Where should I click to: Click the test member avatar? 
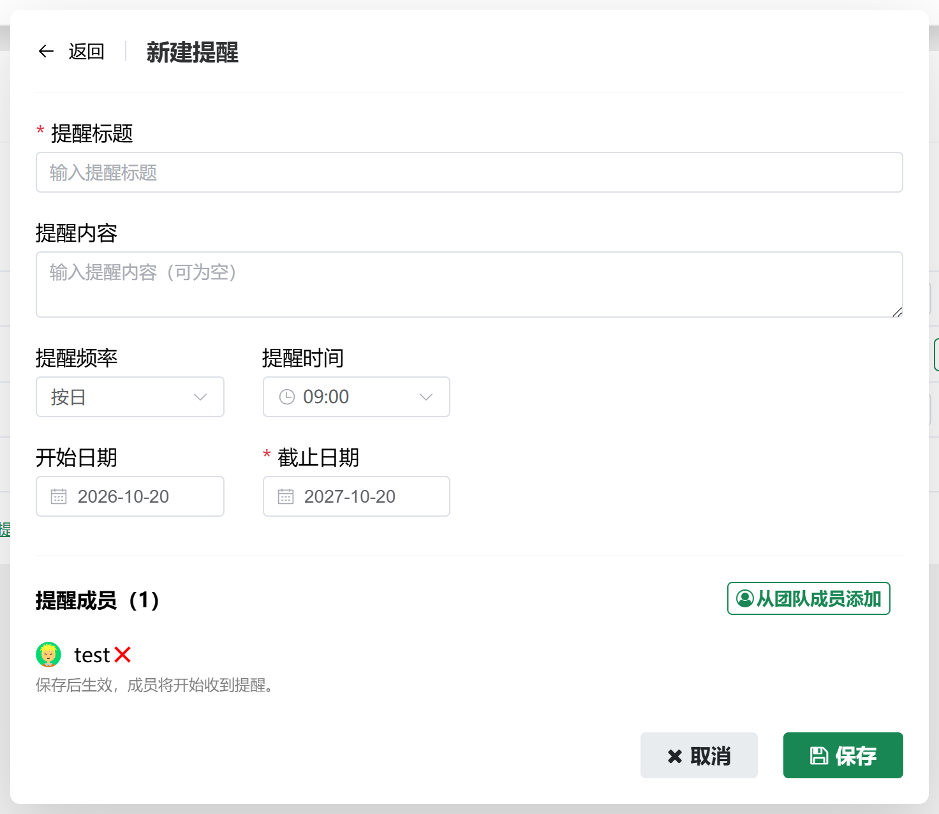click(48, 655)
